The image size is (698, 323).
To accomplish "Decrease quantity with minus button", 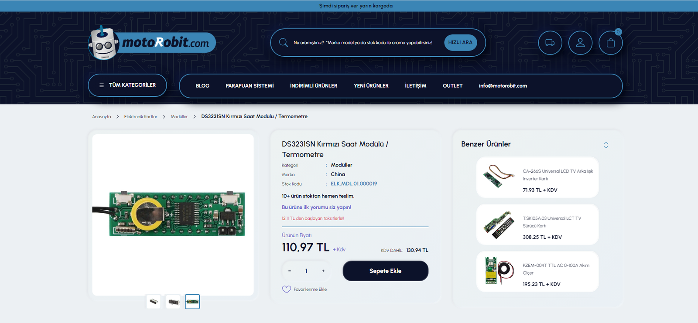I will pos(289,271).
